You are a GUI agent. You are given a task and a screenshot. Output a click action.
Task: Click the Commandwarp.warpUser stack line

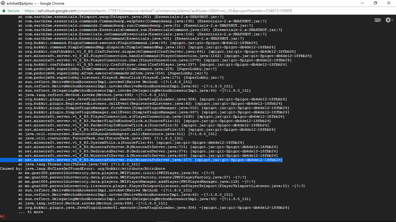(142, 21)
